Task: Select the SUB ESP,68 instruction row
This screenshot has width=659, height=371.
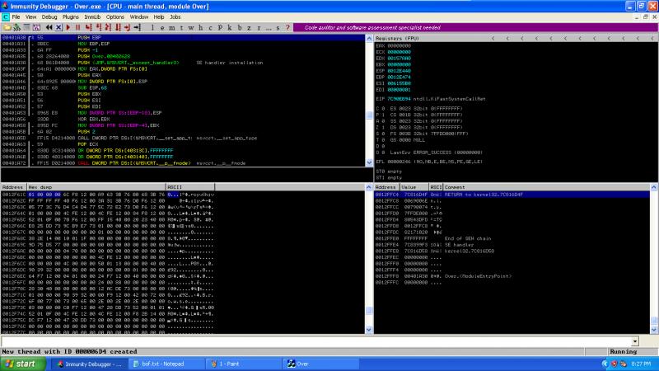Action: [x=183, y=88]
